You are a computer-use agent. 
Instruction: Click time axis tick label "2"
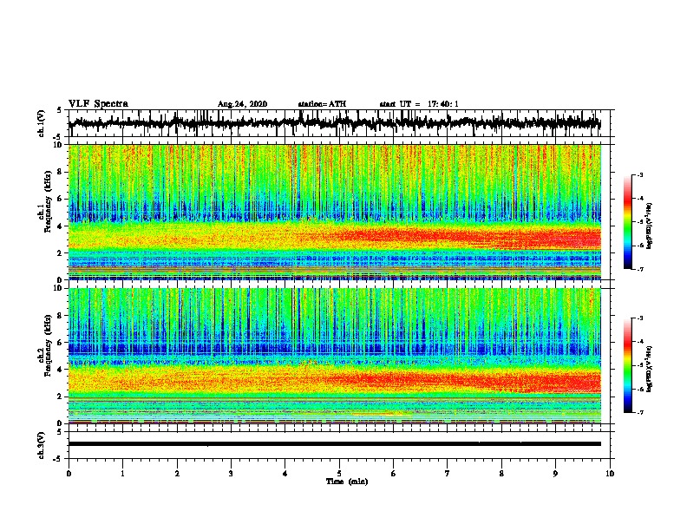click(177, 474)
